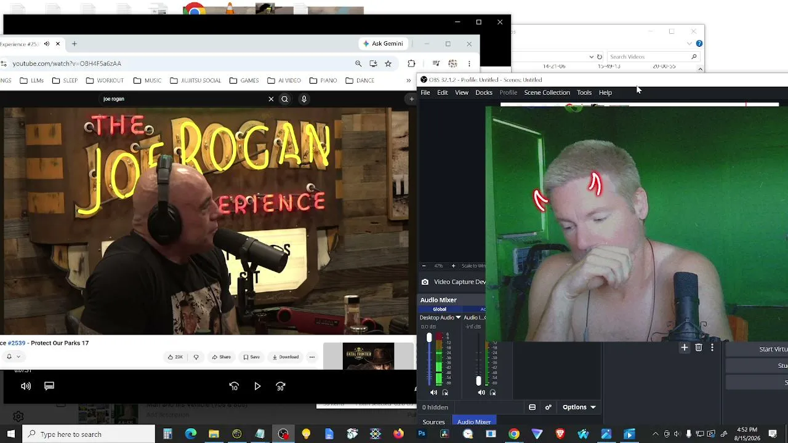Adjust the Desktop Audio volume slider
Screen dimensions: 788x443
(x=429, y=359)
